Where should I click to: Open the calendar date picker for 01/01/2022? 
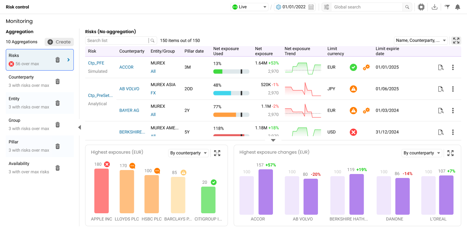(x=311, y=7)
